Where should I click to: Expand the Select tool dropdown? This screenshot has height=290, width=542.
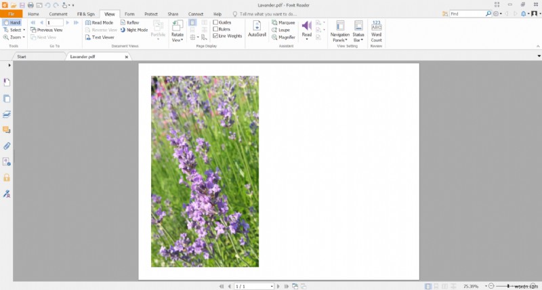point(24,30)
